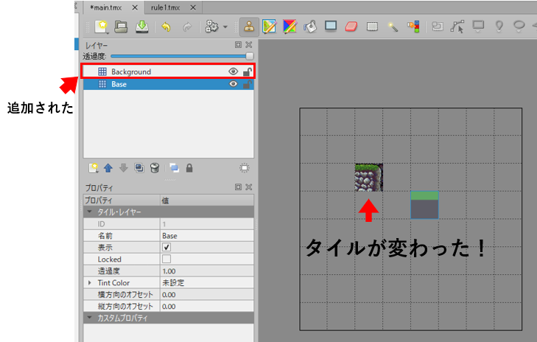Toggle highlight current layer

click(245, 168)
